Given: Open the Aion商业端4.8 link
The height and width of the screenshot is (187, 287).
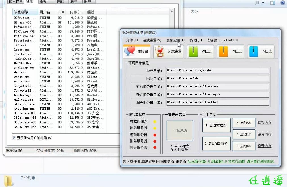Looking at the screenshot, I should pos(199,161).
